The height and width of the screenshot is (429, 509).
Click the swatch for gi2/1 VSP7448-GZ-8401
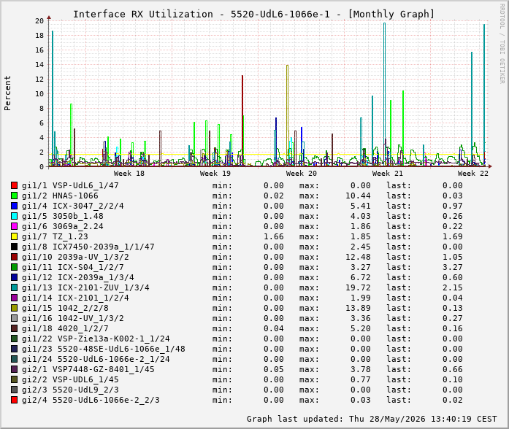click(14, 369)
